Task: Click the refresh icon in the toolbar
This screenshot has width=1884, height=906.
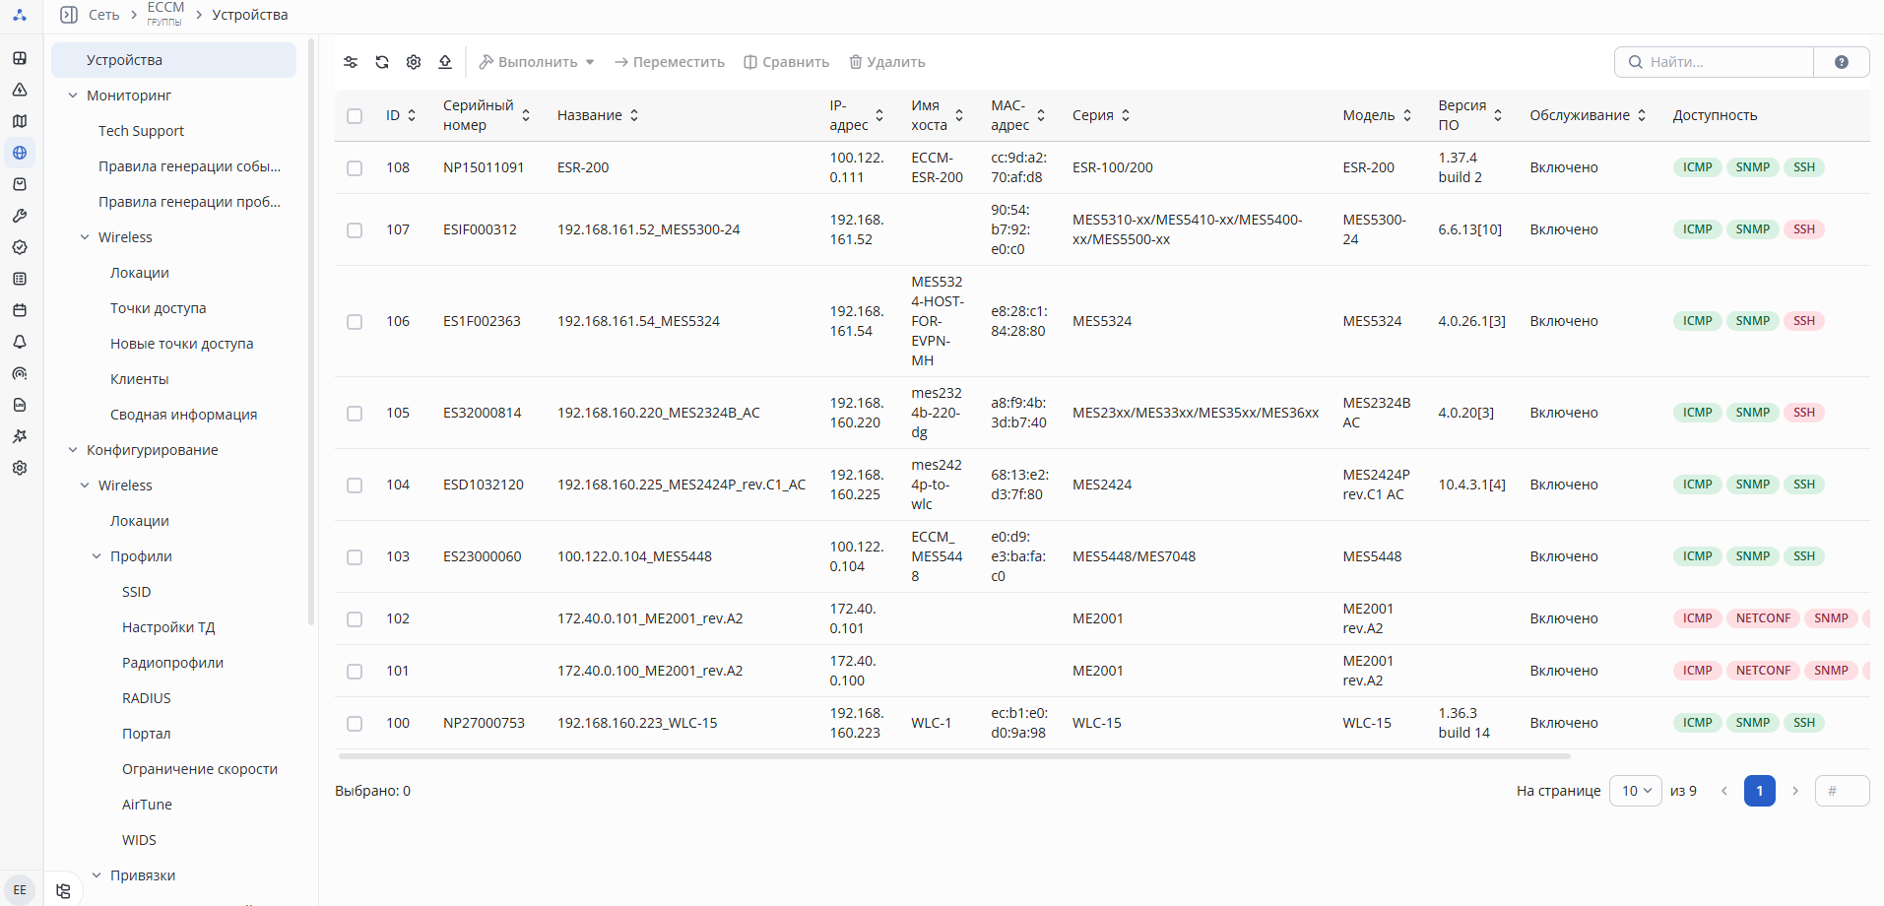Action: click(x=382, y=62)
